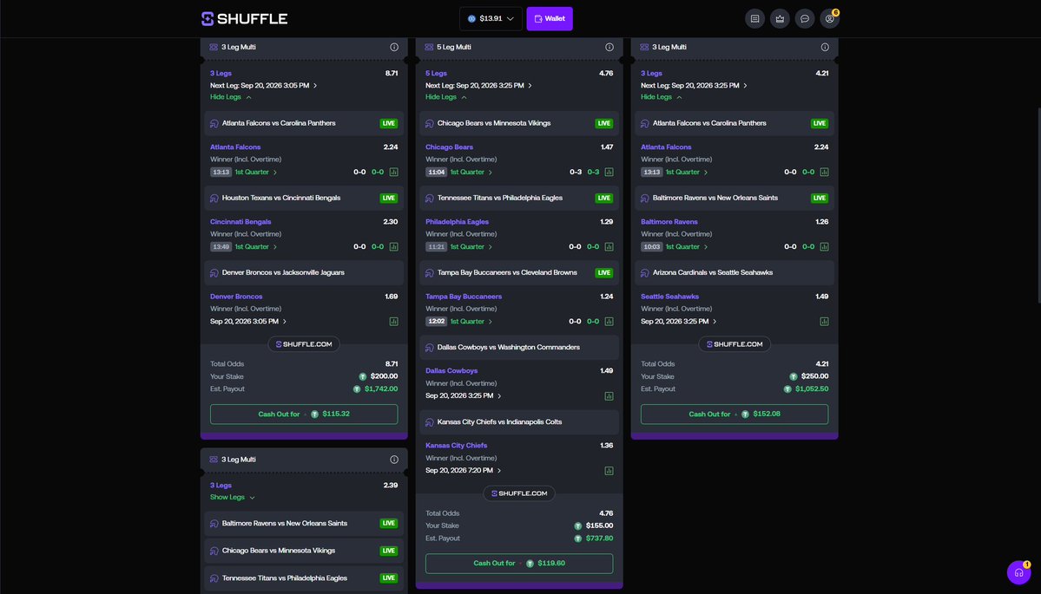Select the Cincinnati Bengals pick name
Screen dimensions: 1041x594
tap(240, 222)
